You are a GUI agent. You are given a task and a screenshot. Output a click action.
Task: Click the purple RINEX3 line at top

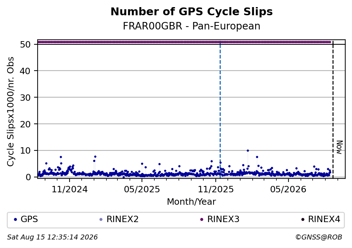click(x=184, y=42)
